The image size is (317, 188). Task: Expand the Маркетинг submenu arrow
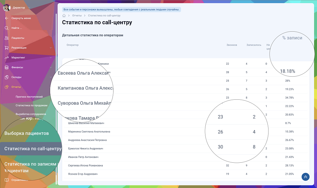[x=51, y=58]
